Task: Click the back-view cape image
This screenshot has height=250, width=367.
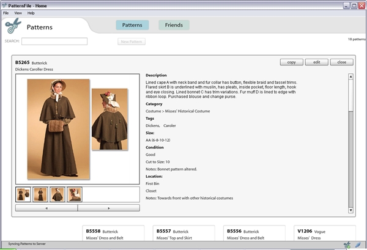Action: click(109, 119)
